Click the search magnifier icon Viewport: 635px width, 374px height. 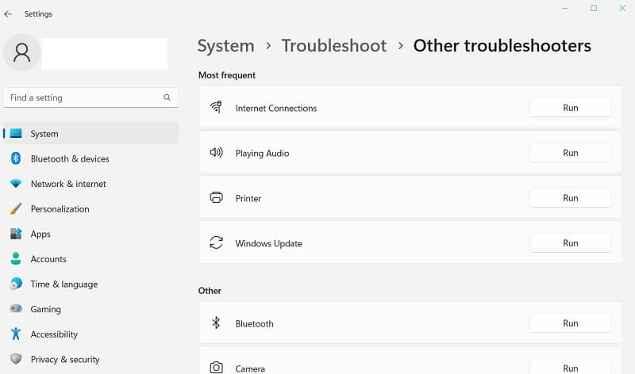[x=167, y=97]
